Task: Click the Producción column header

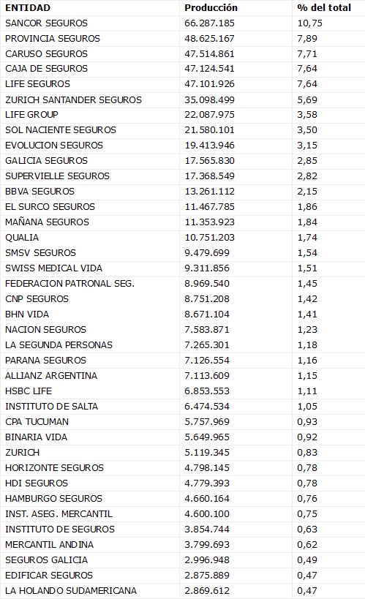Action: pos(211,7)
